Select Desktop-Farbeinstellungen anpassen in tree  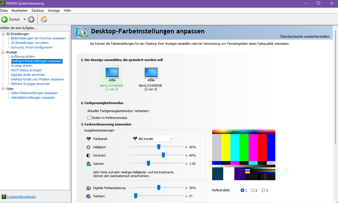tap(37, 61)
